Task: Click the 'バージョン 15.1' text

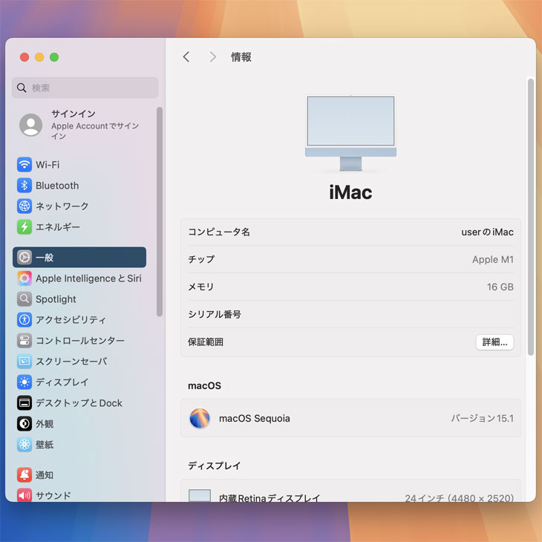Action: coord(482,418)
